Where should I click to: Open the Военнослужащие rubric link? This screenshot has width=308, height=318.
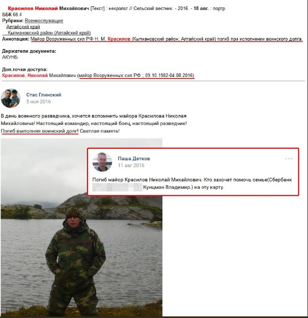click(x=44, y=21)
